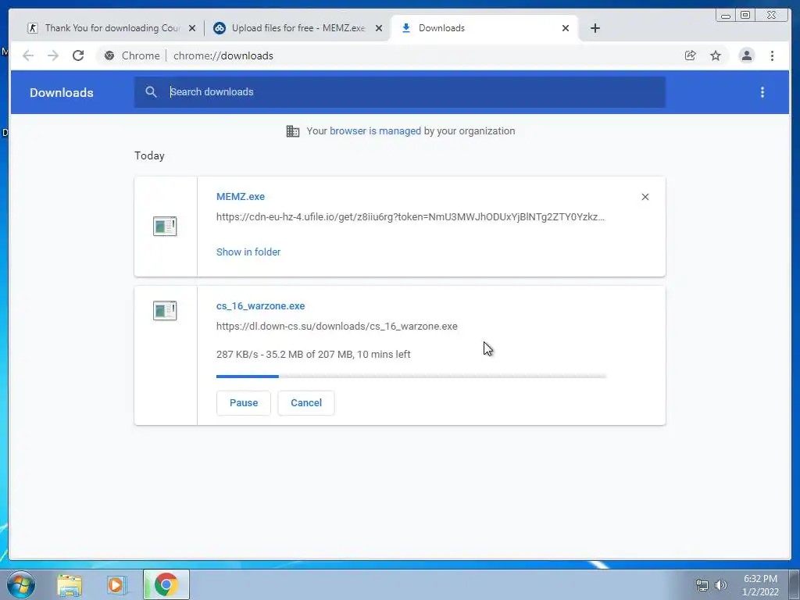Viewport: 800px width, 600px height.
Task: Close the Downloads tab
Action: coord(566,28)
